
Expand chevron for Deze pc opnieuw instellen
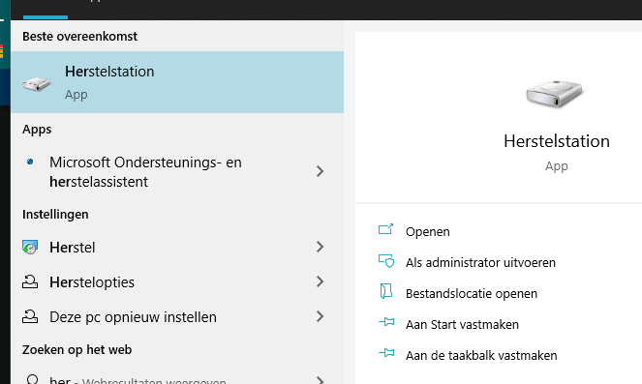321,316
